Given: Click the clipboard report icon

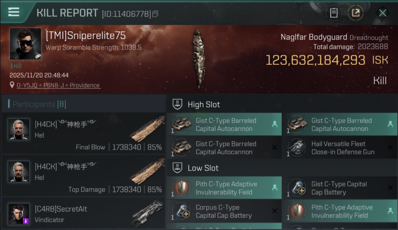Looking at the screenshot, I should coord(334,13).
